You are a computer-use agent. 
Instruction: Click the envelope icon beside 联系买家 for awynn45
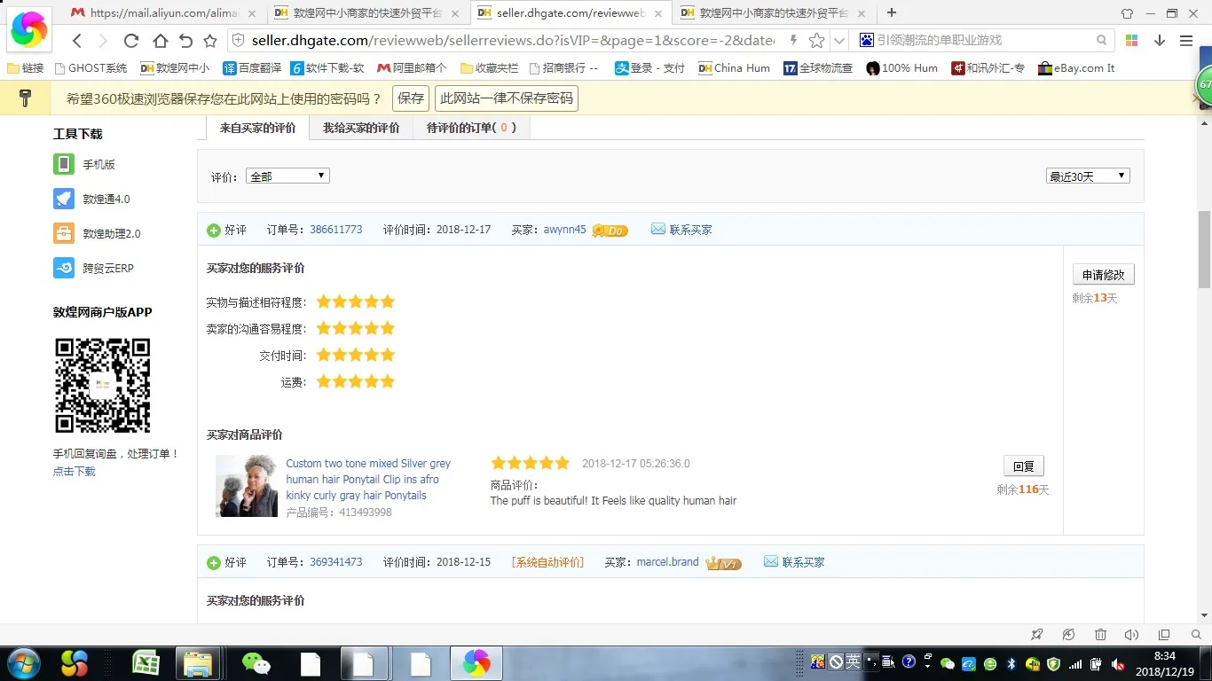click(x=657, y=229)
